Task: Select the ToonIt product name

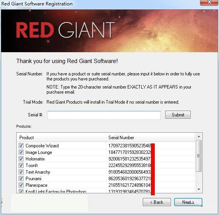Action: pos(32,166)
